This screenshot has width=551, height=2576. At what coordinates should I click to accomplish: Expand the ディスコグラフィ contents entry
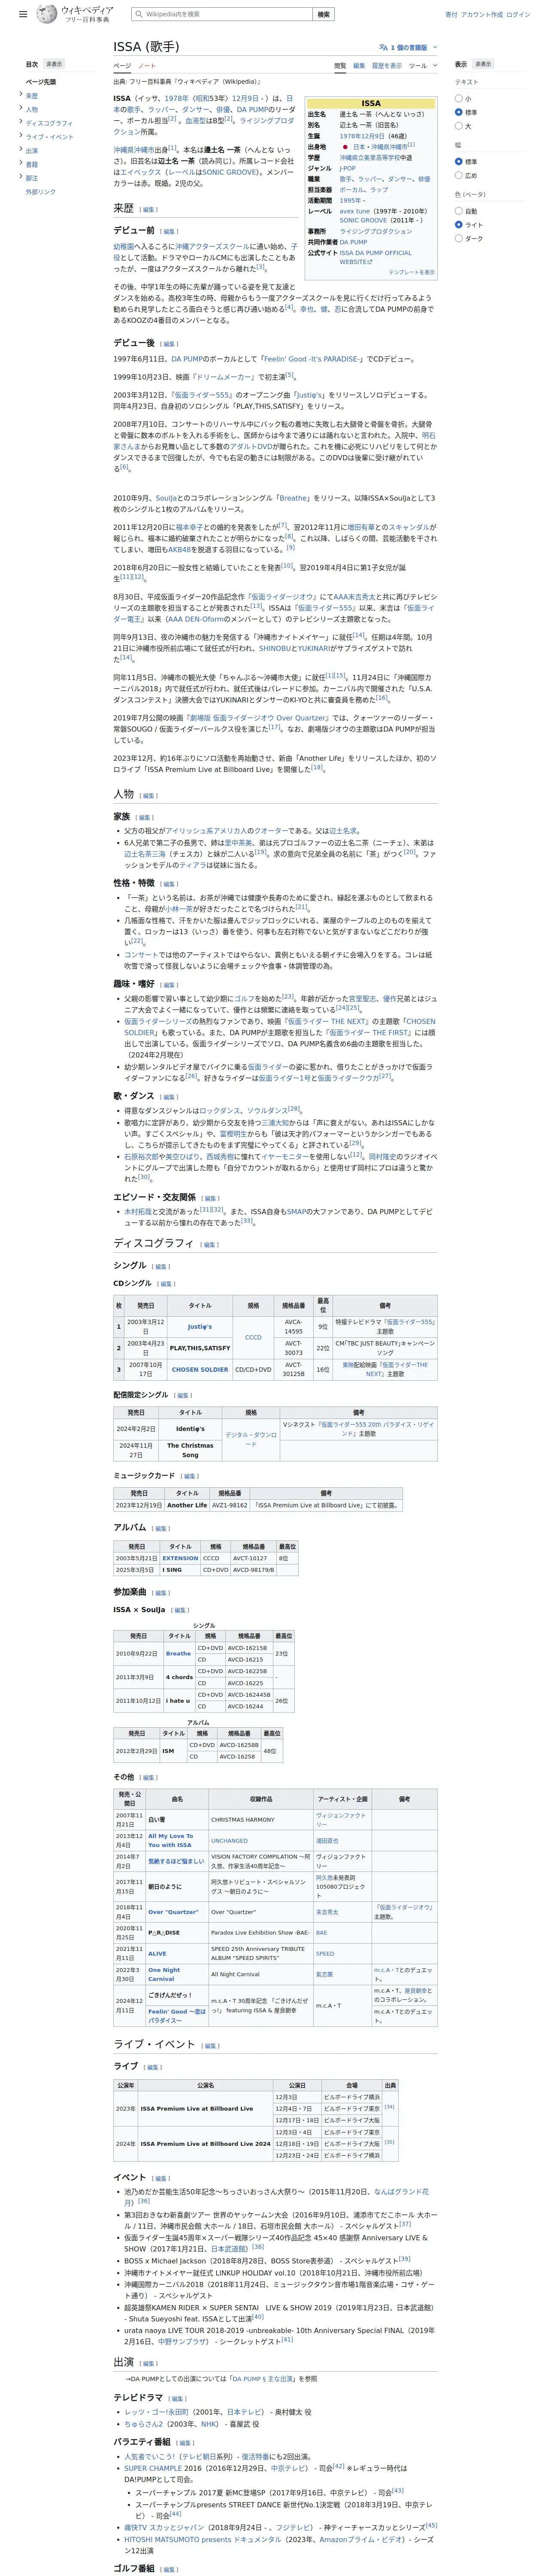pos(20,122)
